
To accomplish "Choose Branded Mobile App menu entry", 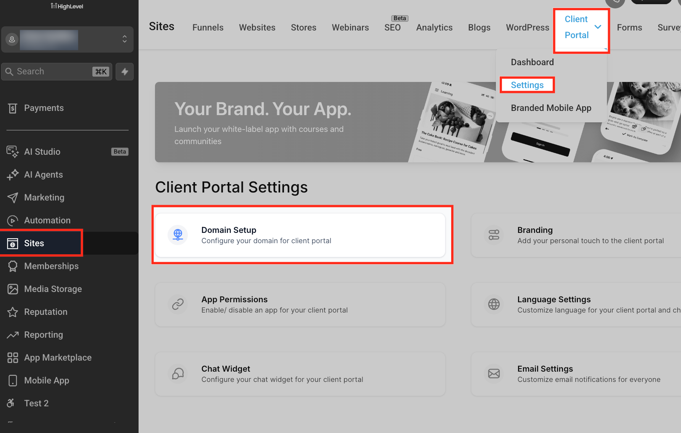I will (551, 108).
